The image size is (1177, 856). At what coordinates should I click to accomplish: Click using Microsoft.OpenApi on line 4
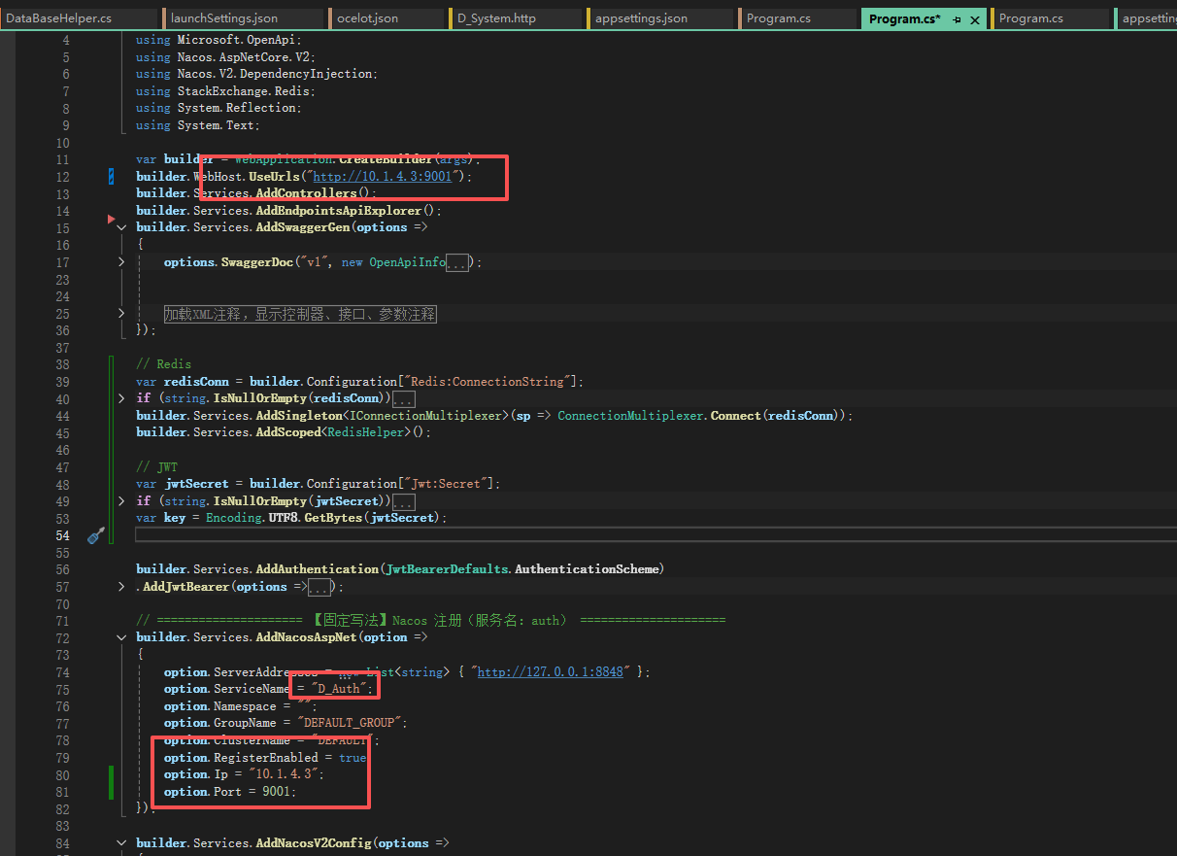tap(219, 40)
